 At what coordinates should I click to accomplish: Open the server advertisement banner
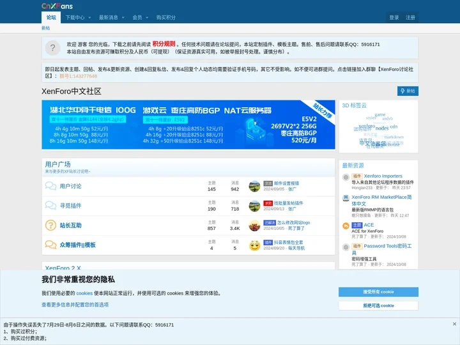188,125
